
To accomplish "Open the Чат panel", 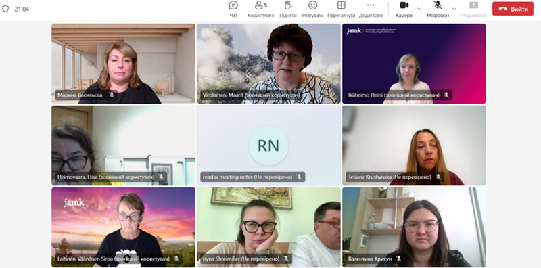I will 233,9.
